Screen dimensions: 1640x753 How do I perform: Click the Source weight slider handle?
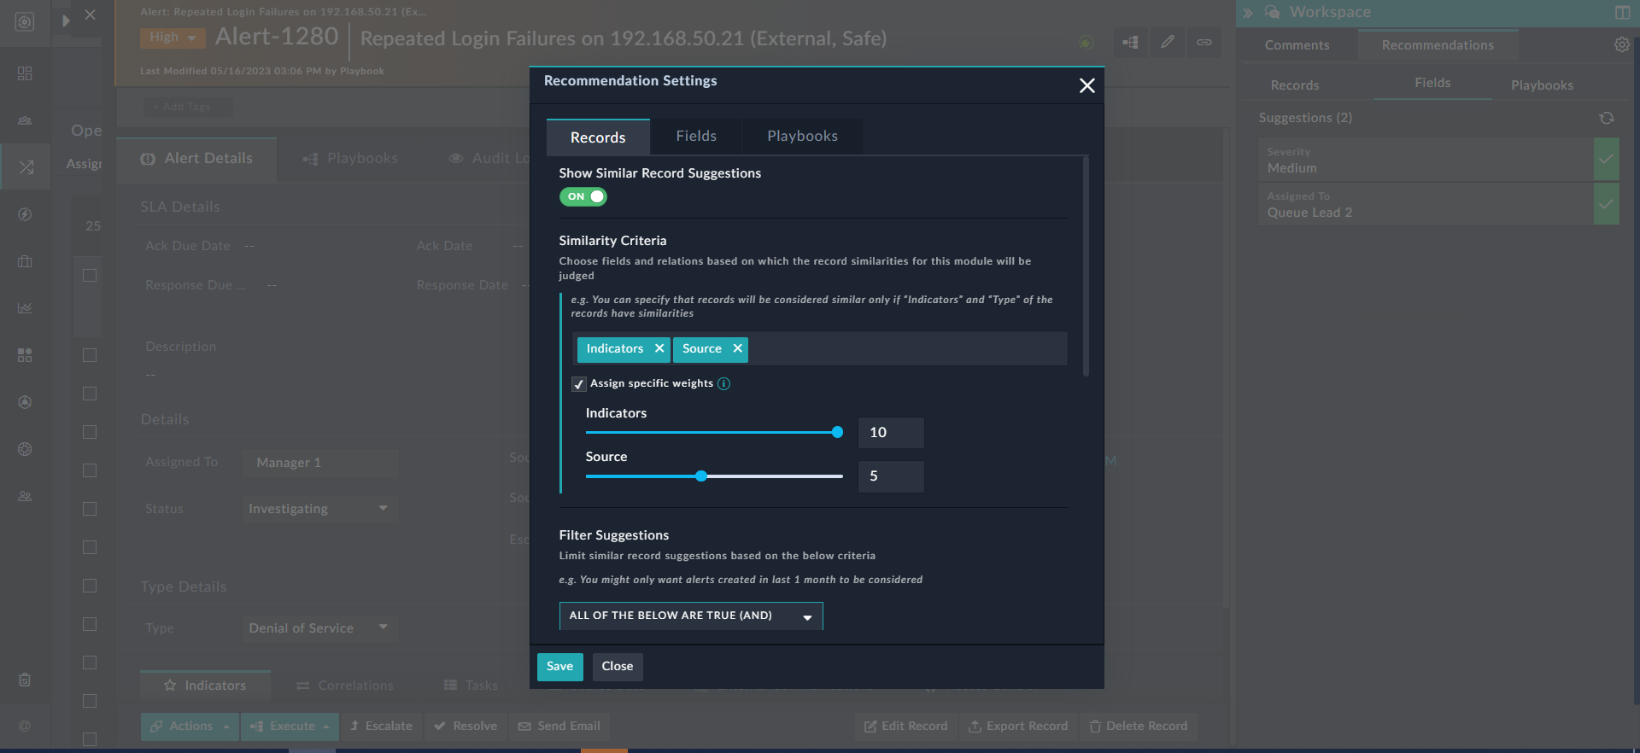[x=701, y=476]
